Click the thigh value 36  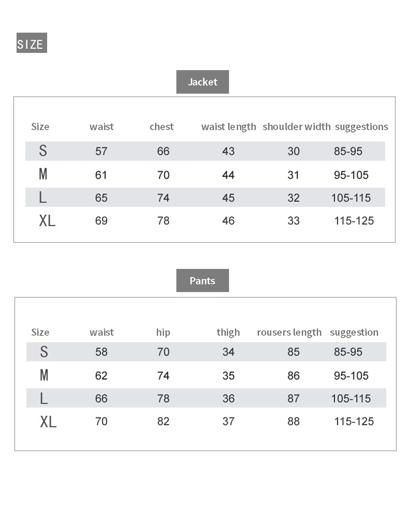click(228, 399)
